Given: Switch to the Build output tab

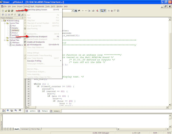Looking at the screenshot, I should coord(17,129).
